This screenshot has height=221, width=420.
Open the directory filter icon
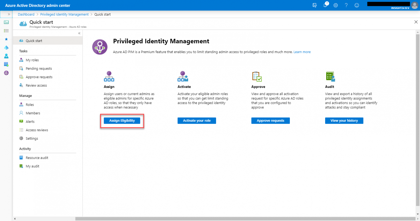pyautogui.click(x=314, y=5)
